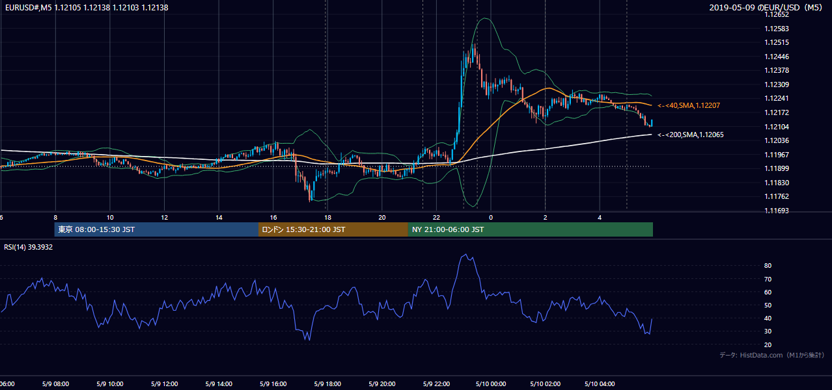Click the 5/9 10:00 date axis label
The width and height of the screenshot is (832, 390).
click(109, 384)
